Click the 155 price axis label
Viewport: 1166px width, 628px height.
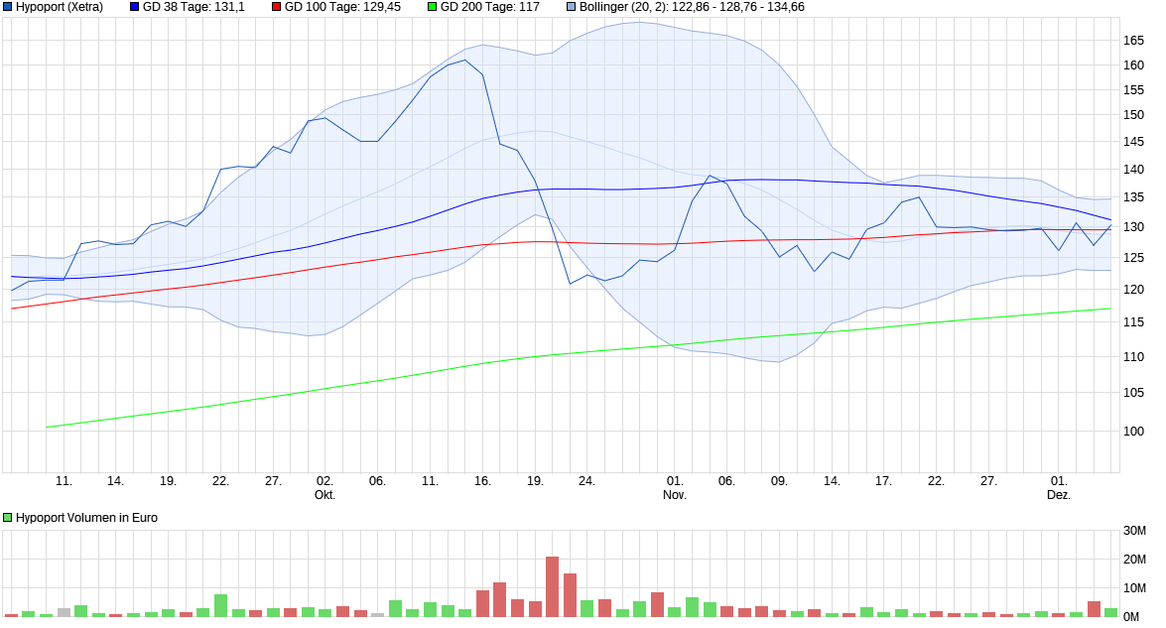[1133, 90]
